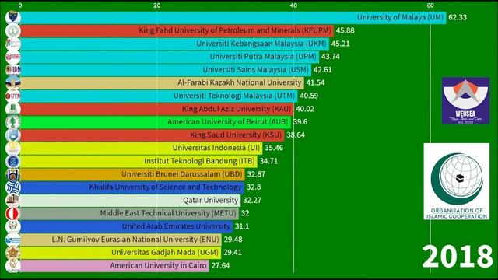Click the axis tick label 60
The height and width of the screenshot is (280, 498).
point(430,5)
